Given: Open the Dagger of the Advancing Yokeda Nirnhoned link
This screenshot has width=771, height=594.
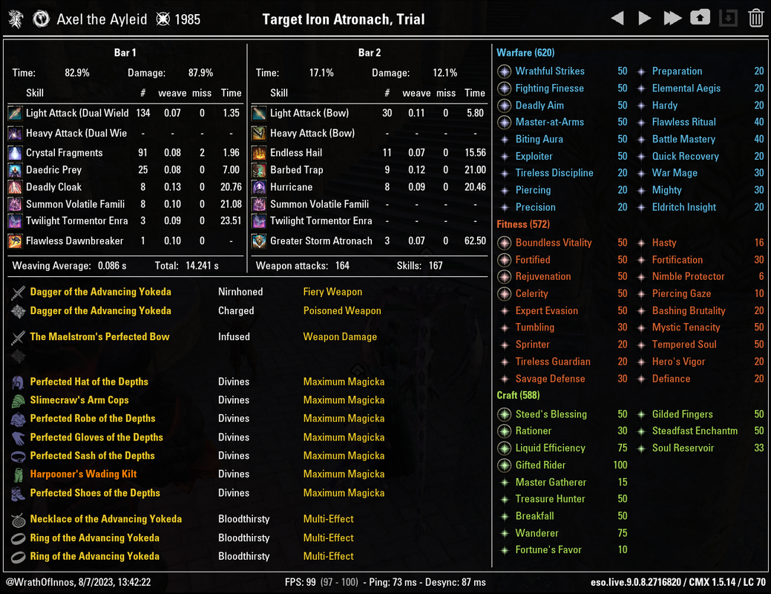Looking at the screenshot, I should coord(100,292).
